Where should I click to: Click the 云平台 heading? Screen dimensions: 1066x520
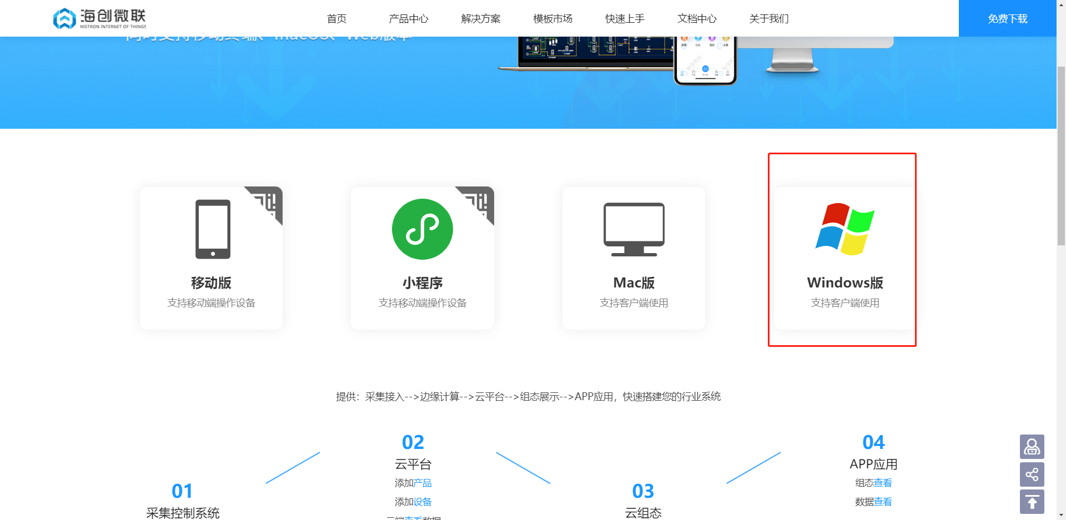(x=413, y=465)
